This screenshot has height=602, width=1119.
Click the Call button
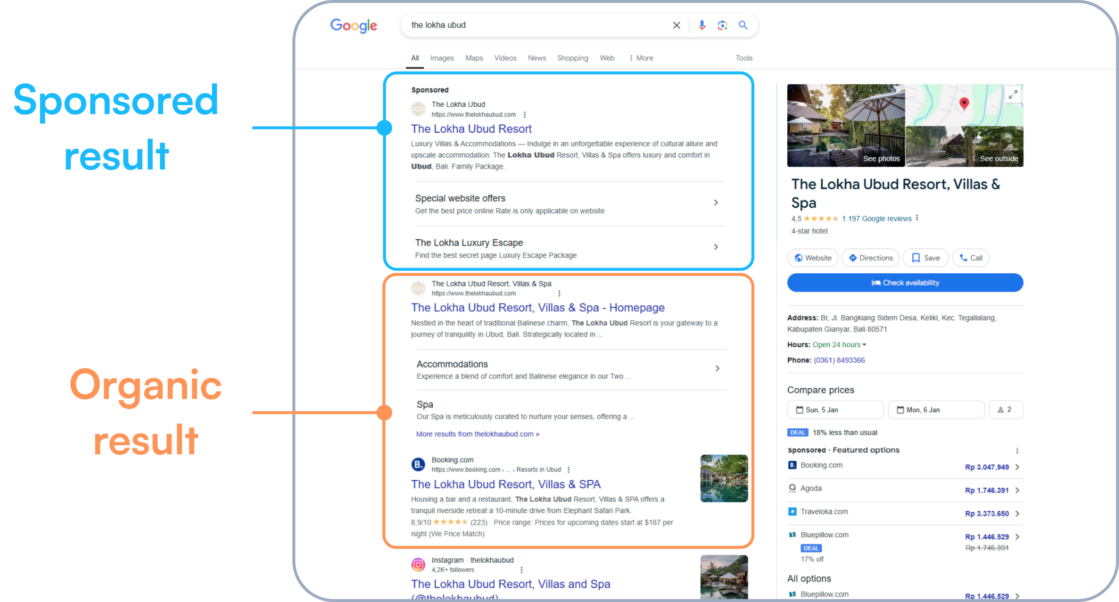(x=970, y=258)
